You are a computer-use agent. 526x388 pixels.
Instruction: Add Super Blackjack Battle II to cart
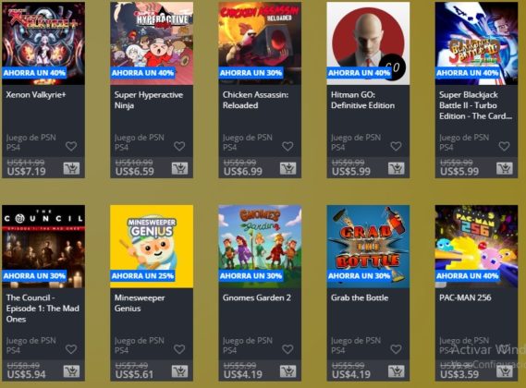click(505, 168)
